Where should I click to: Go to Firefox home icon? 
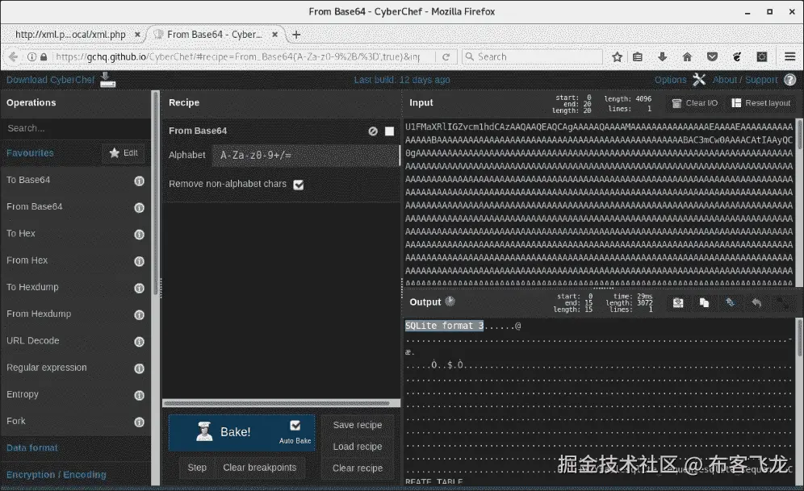tap(687, 56)
